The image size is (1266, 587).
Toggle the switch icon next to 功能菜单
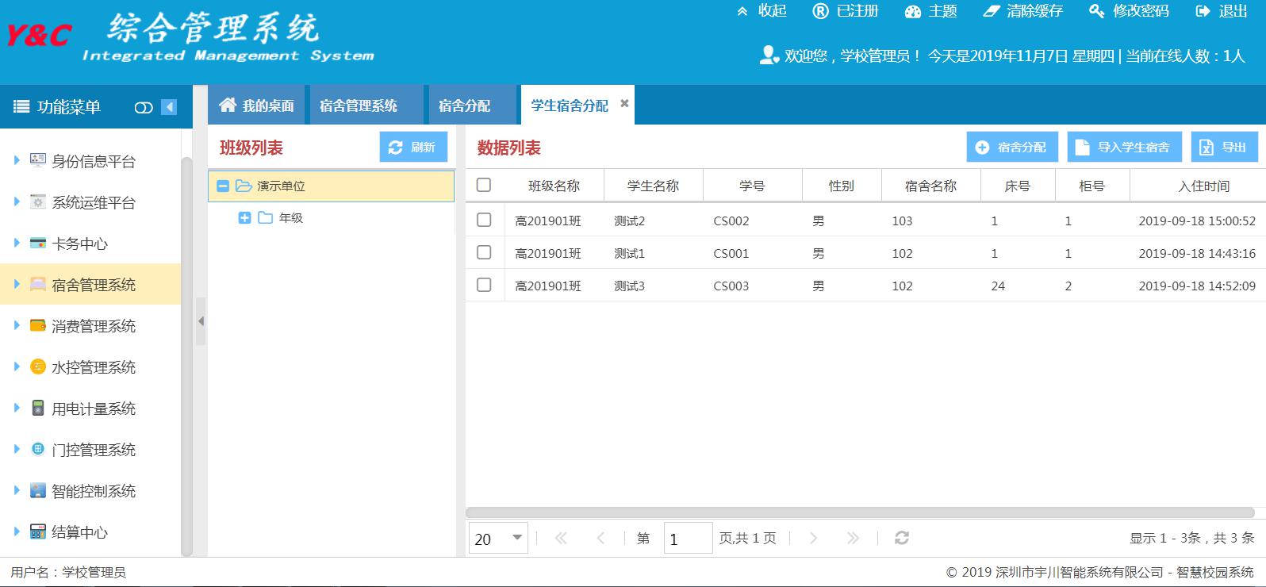coord(144,108)
